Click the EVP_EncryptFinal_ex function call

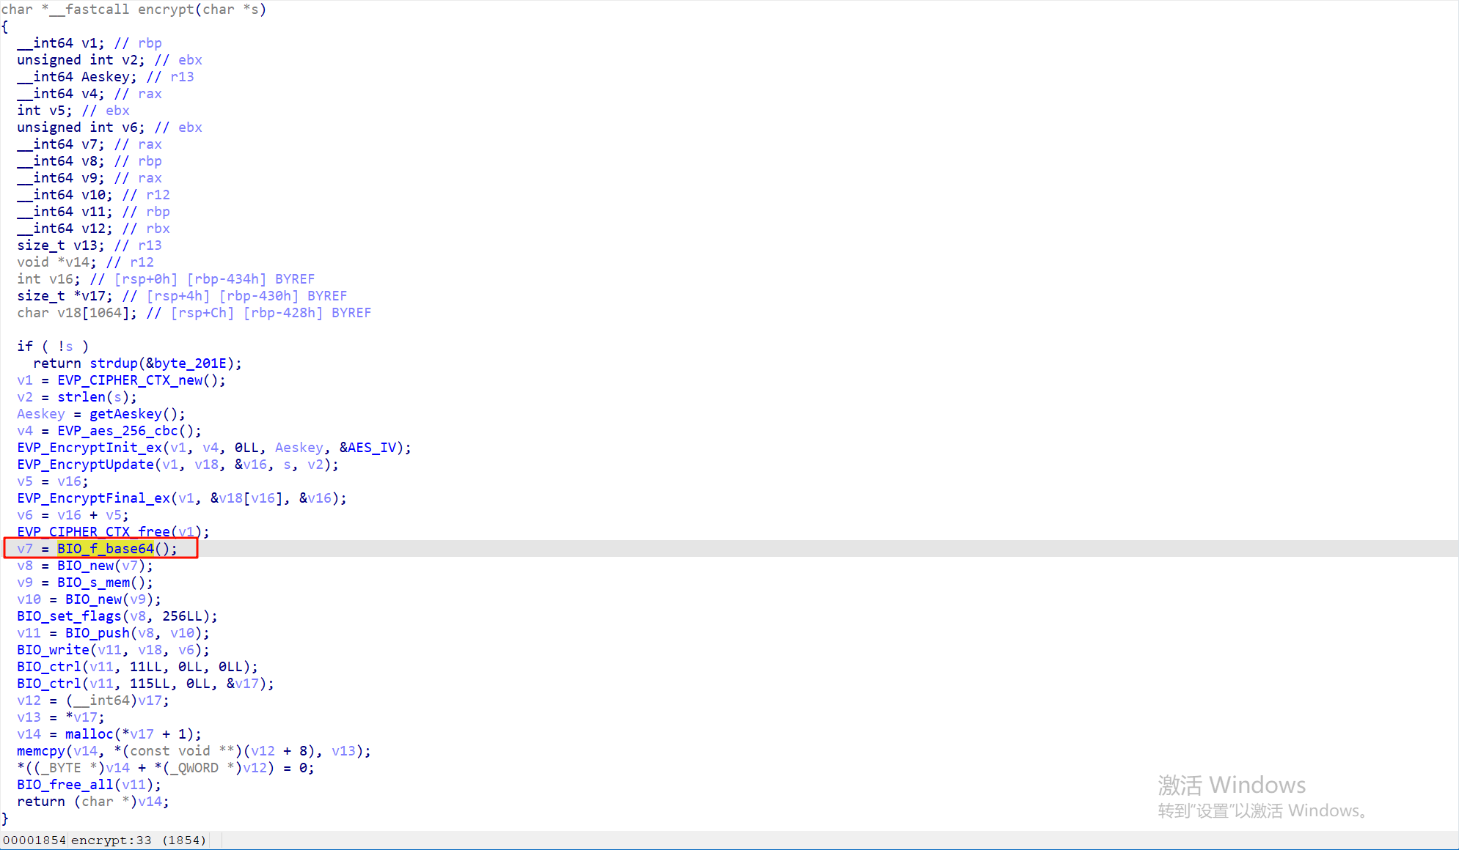[x=93, y=498]
